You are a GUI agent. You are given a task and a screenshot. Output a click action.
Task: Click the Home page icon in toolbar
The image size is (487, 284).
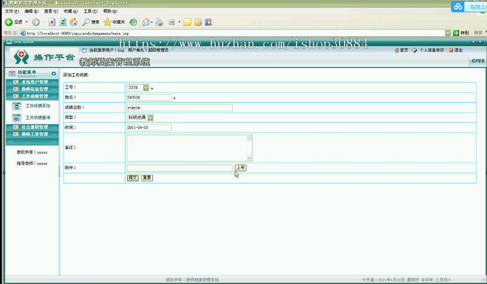point(74,22)
